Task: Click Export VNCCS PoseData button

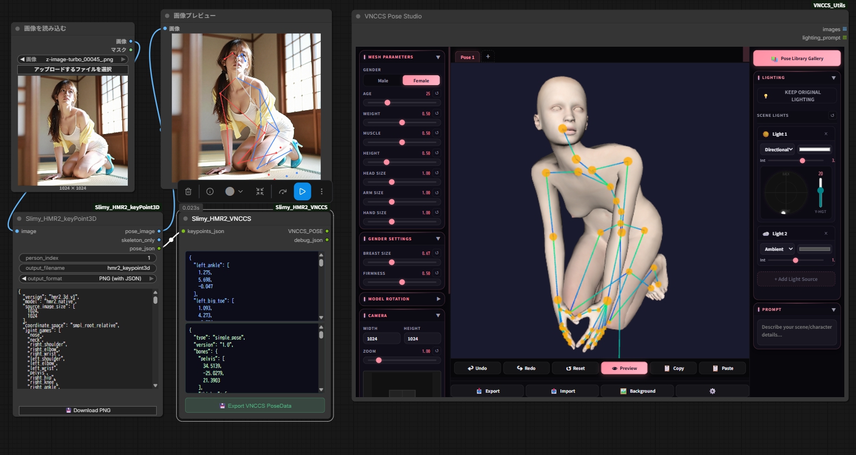Action: (255, 405)
